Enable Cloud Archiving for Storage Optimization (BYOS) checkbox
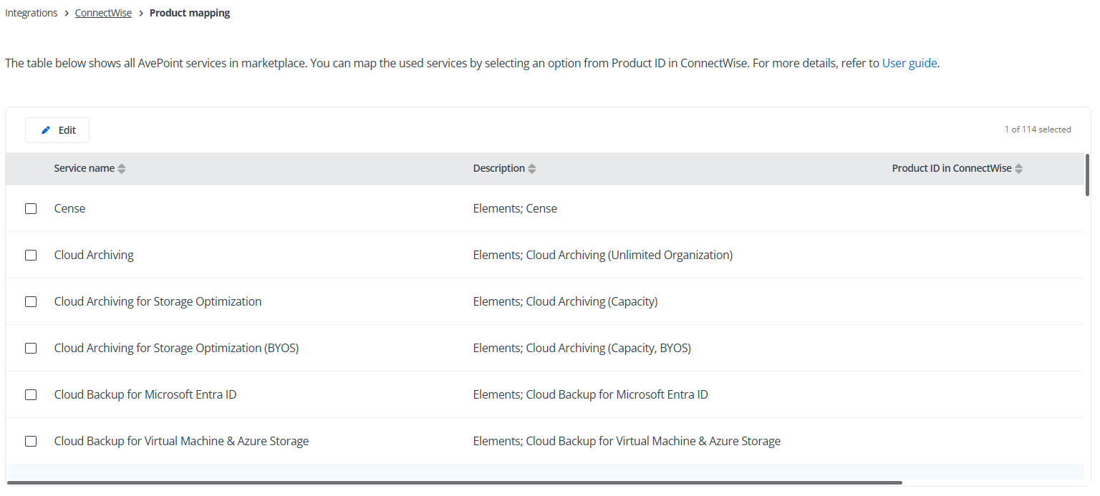The image size is (1100, 496). 31,349
